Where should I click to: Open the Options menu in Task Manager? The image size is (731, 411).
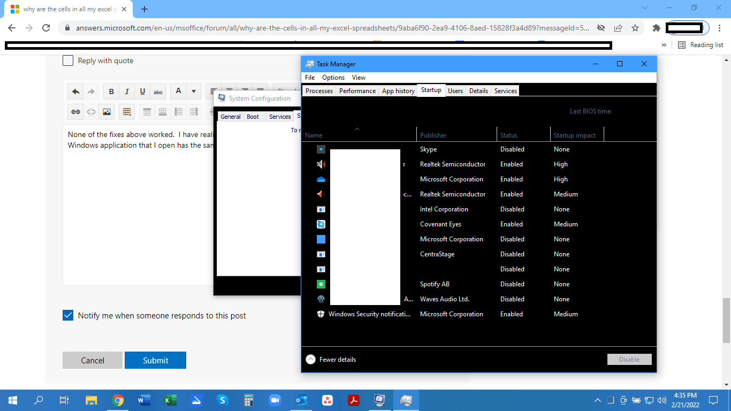pos(333,77)
